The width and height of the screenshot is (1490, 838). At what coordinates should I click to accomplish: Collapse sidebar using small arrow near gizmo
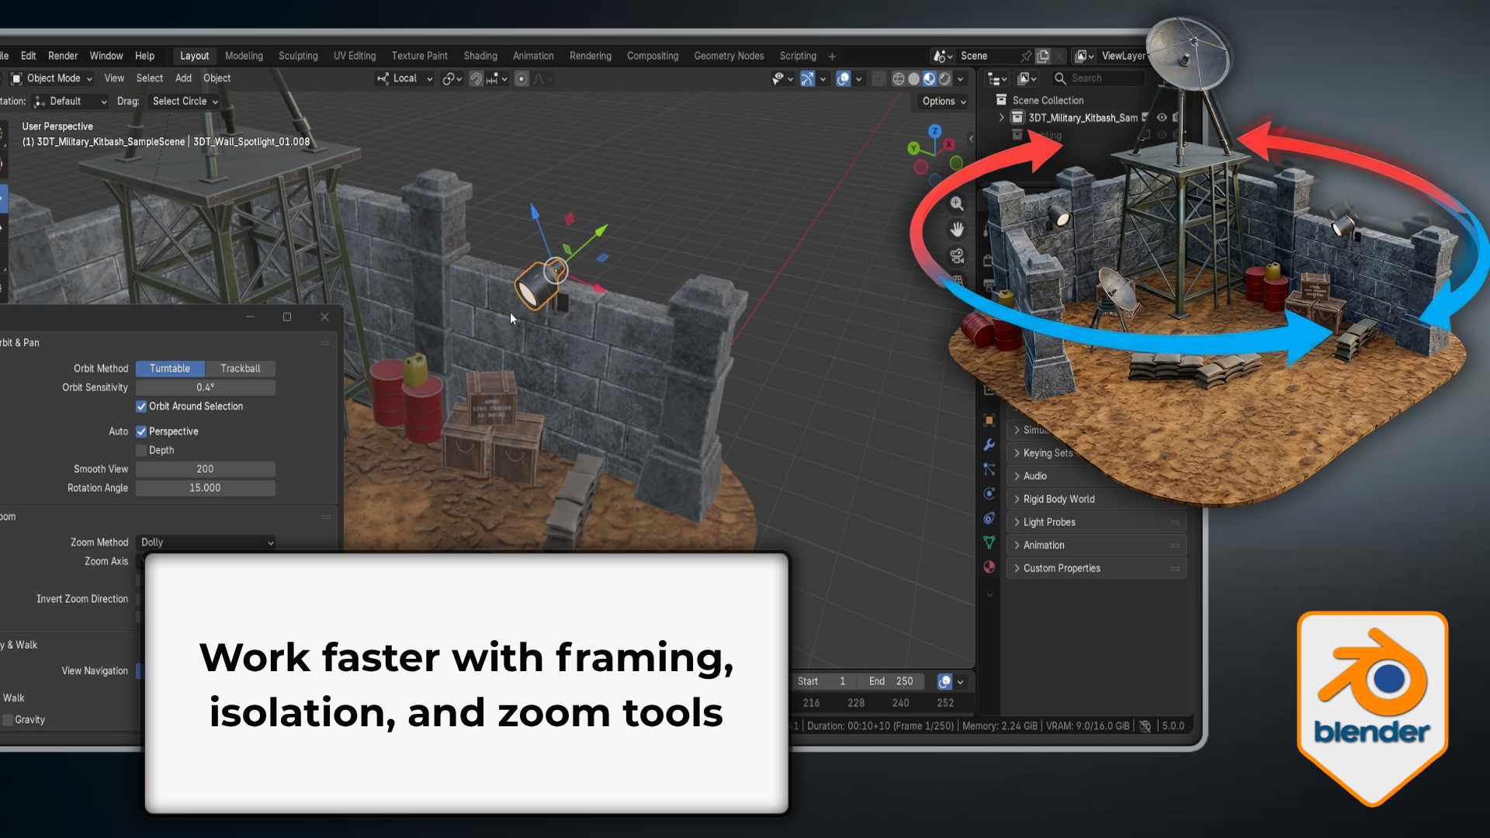[x=971, y=139]
